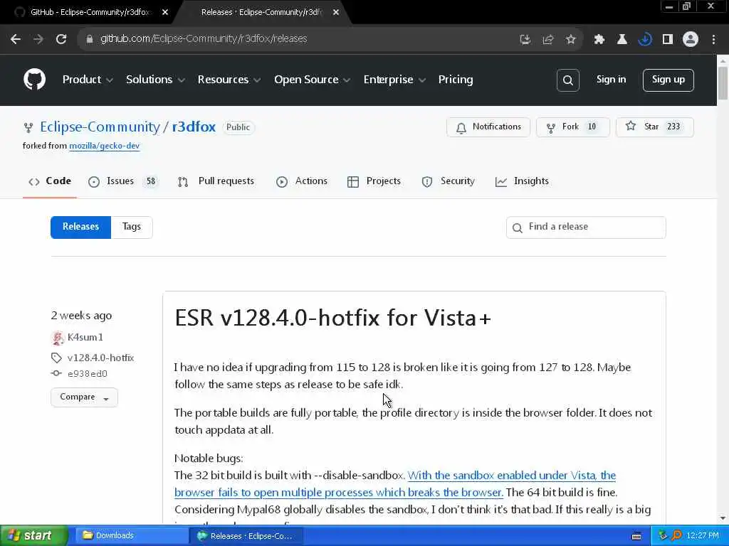Click the share page icon in address bar

547,40
